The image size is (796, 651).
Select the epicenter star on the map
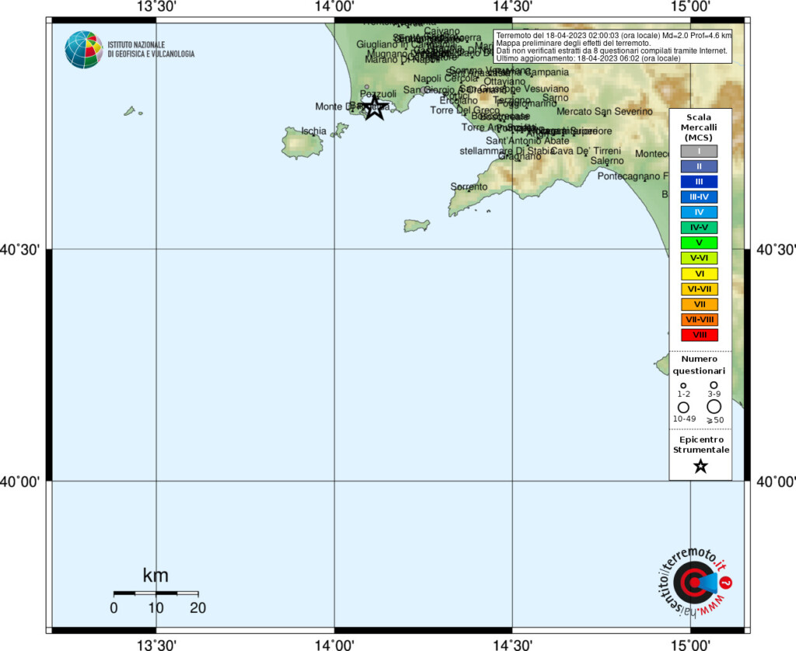(x=375, y=109)
